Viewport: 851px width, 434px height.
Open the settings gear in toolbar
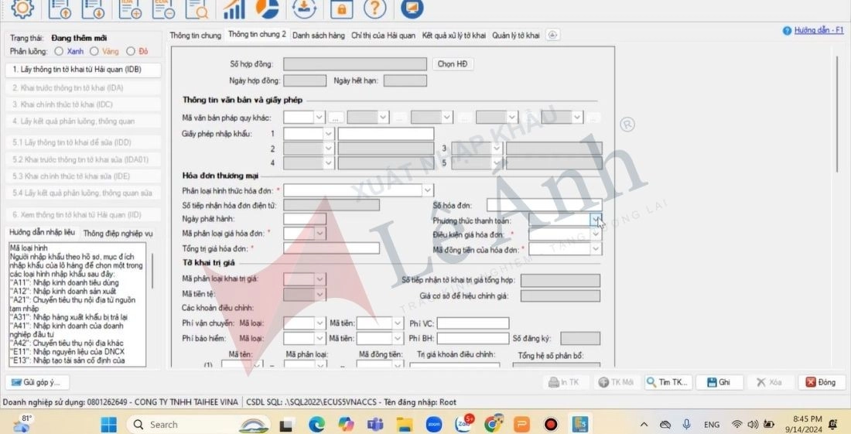(24, 8)
